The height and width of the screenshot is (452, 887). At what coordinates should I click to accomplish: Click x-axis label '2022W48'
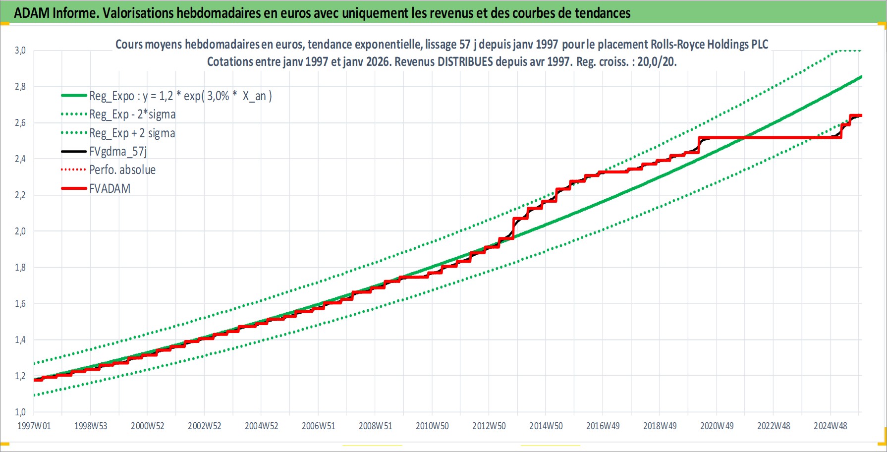(x=774, y=426)
